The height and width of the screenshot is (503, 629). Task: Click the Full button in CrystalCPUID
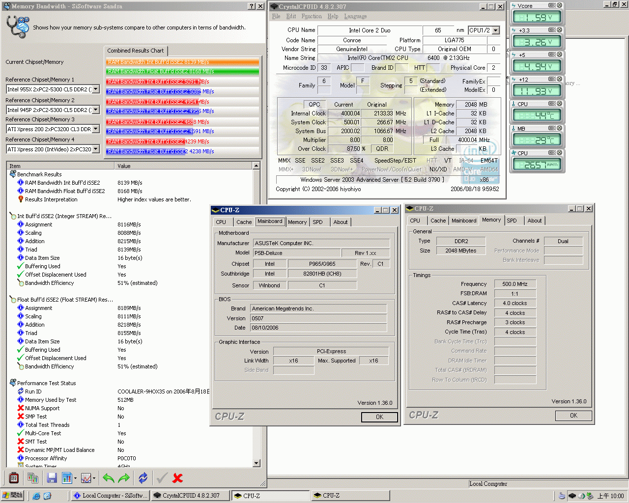tap(434, 140)
